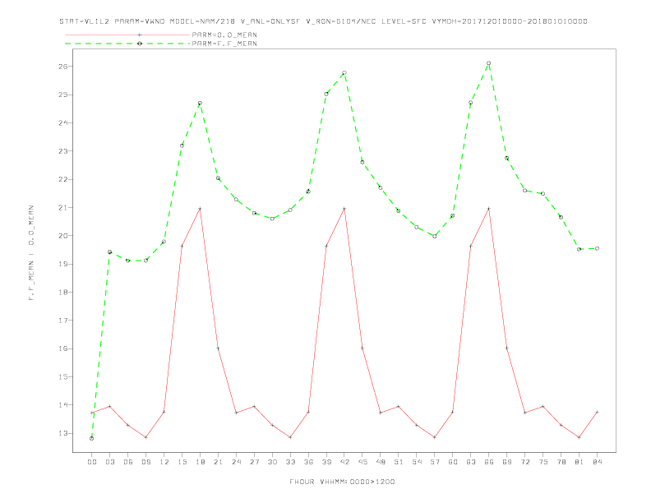Click x-axis tick label 00
Viewport: 651px width, 503px height.
pyautogui.click(x=92, y=462)
